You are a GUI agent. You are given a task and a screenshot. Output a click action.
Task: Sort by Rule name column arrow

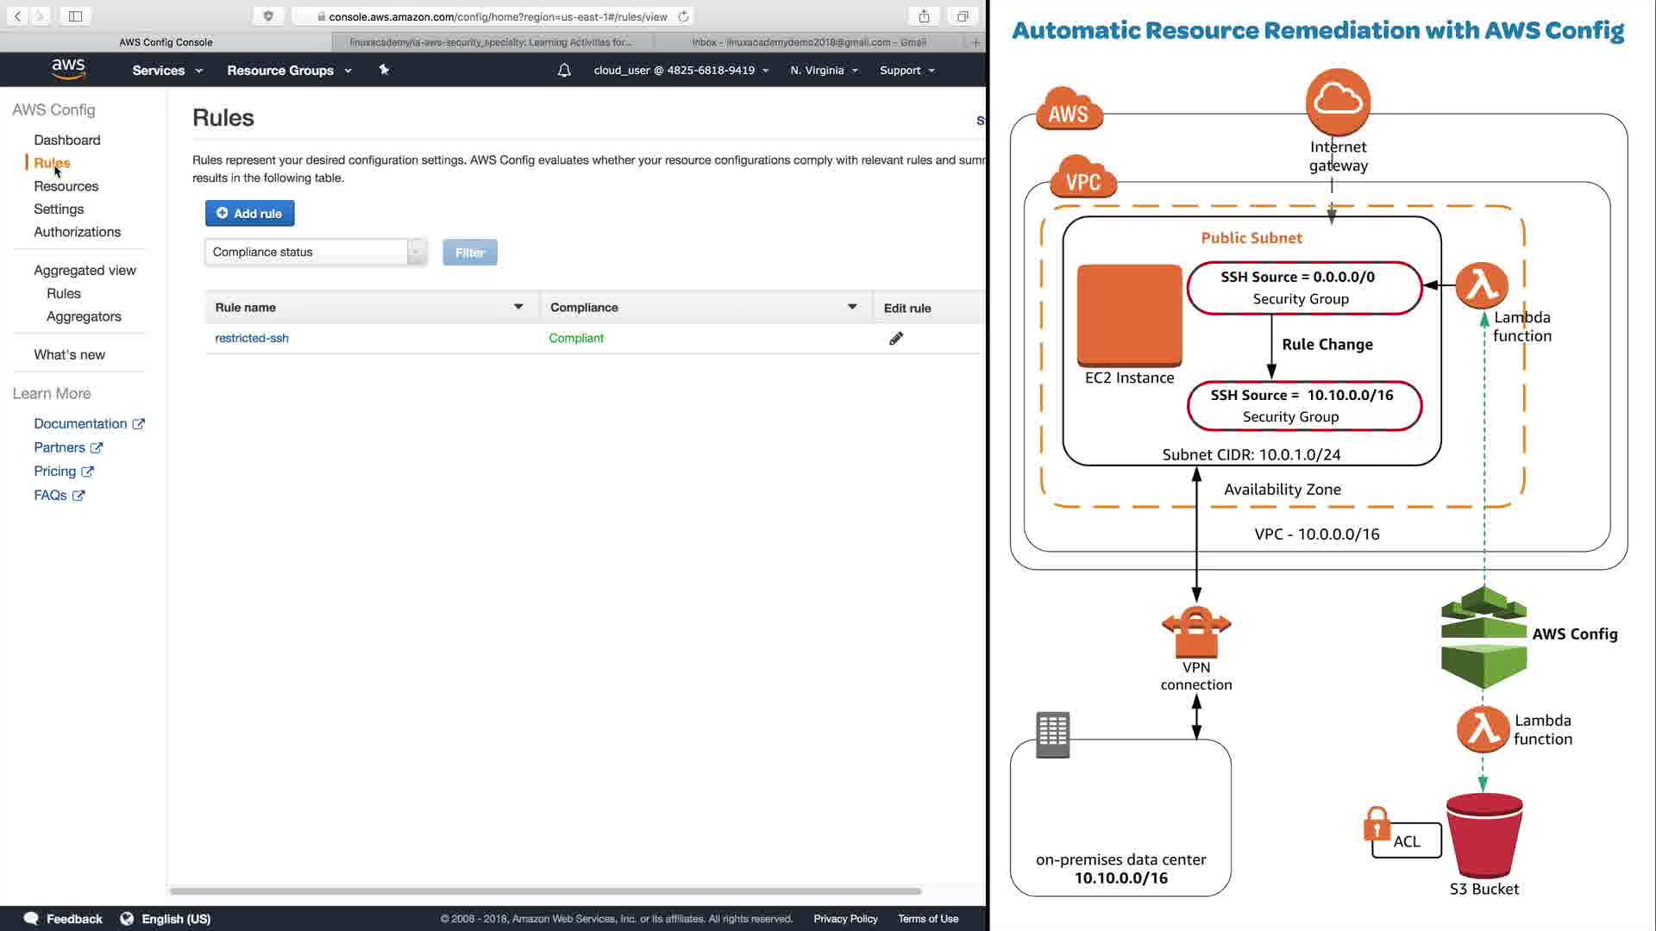[518, 307]
